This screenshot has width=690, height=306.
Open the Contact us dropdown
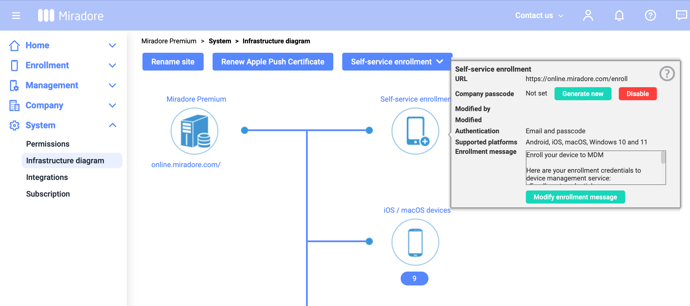click(539, 15)
